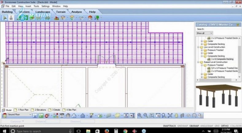Open Chrome from the taskbar

(x=125, y=131)
